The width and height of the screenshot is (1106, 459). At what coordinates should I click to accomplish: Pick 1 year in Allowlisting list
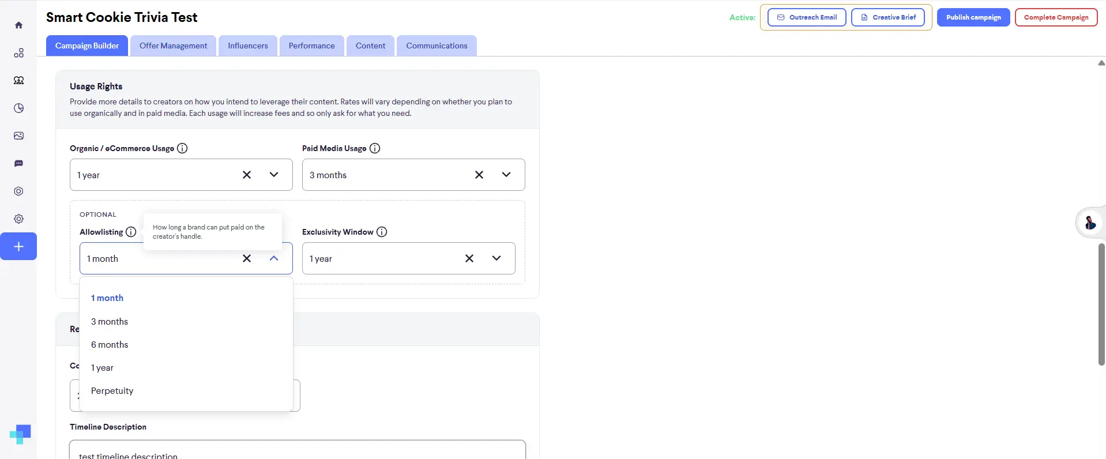[186, 368]
